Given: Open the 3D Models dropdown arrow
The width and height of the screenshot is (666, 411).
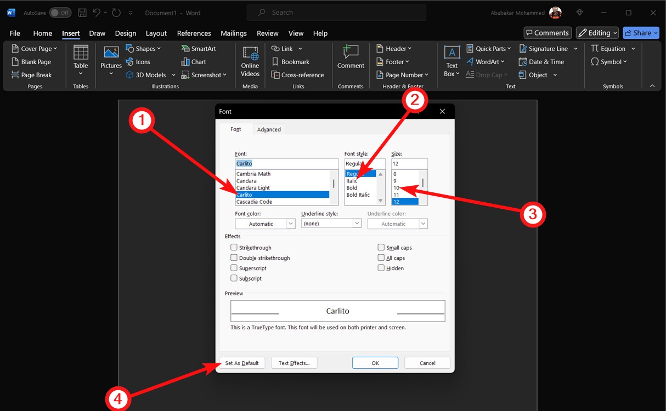Looking at the screenshot, I should coord(173,75).
